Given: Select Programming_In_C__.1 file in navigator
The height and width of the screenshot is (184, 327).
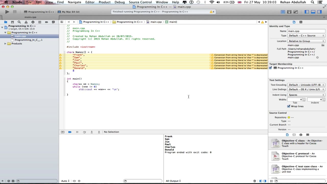Looking at the screenshot, I should [x=28, y=40].
